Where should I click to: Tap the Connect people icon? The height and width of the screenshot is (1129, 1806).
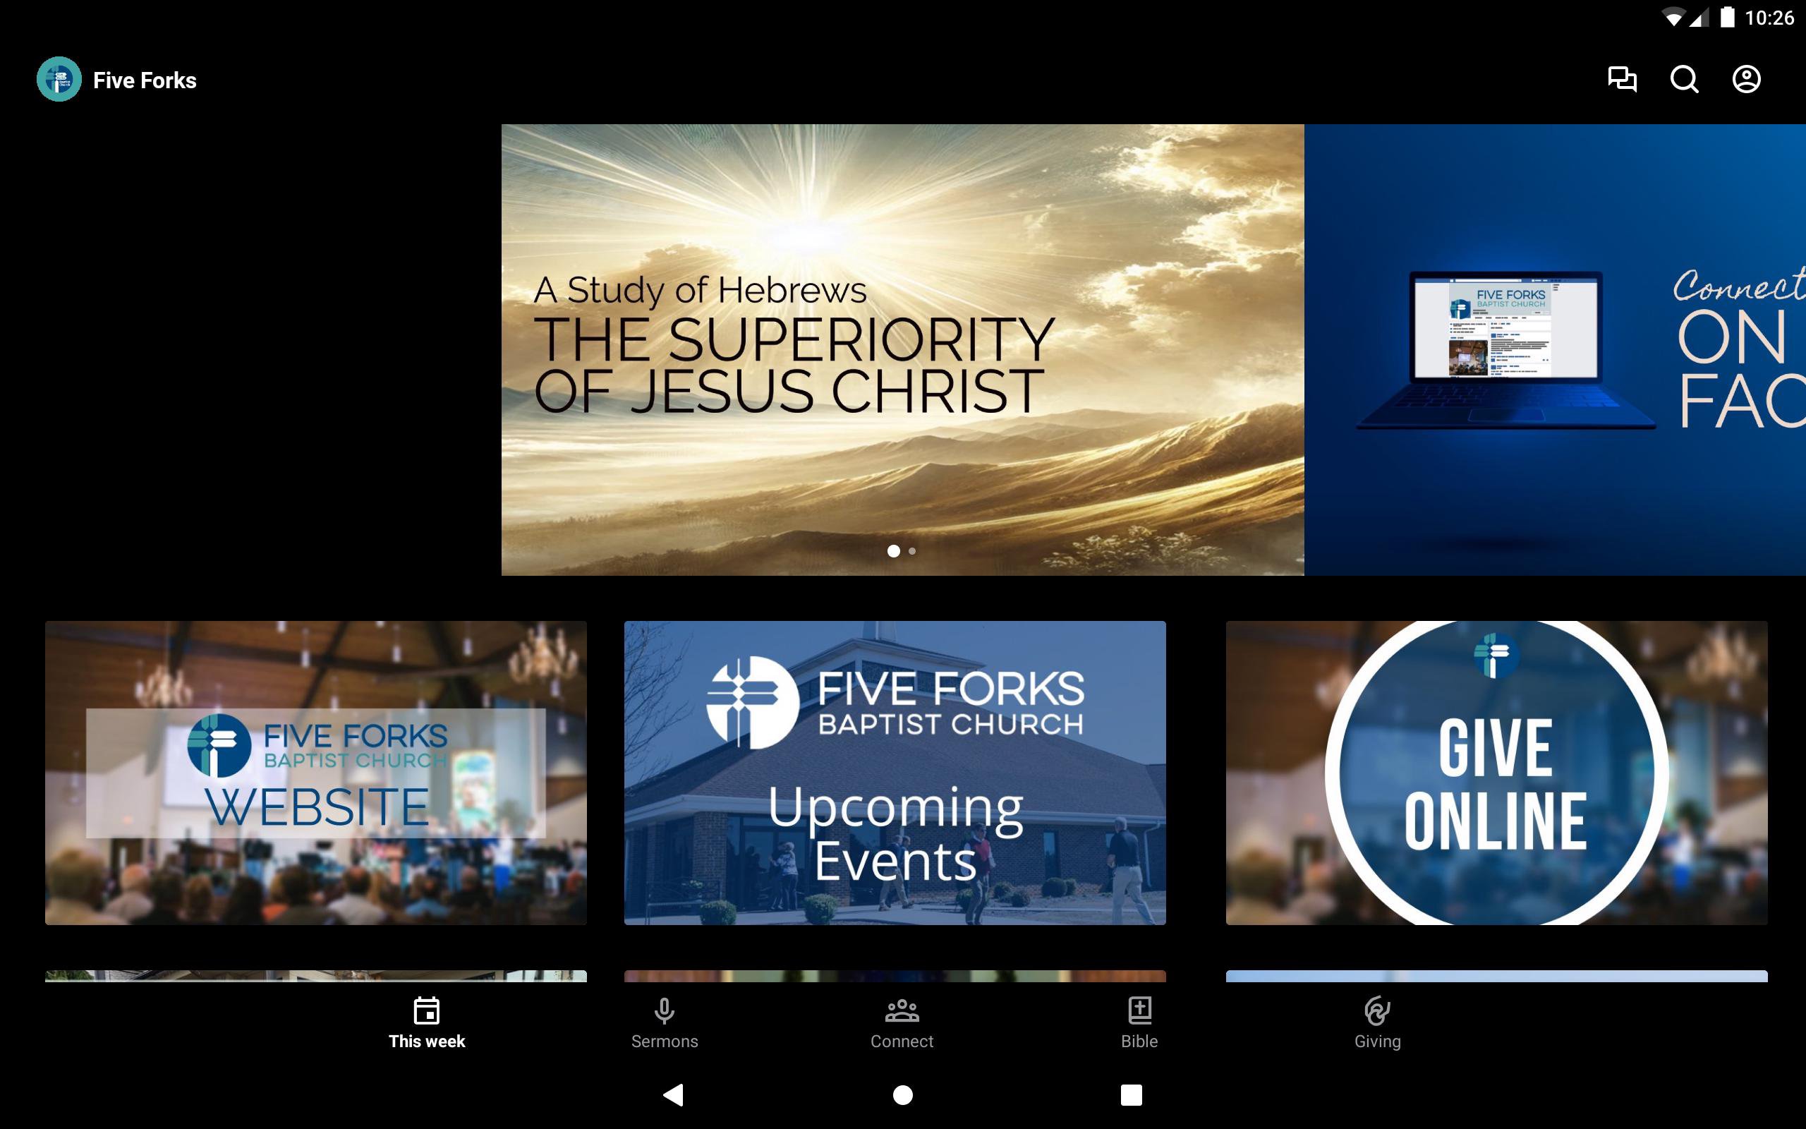coord(902,1011)
